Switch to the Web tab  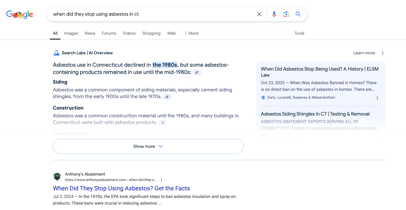pyautogui.click(x=171, y=33)
